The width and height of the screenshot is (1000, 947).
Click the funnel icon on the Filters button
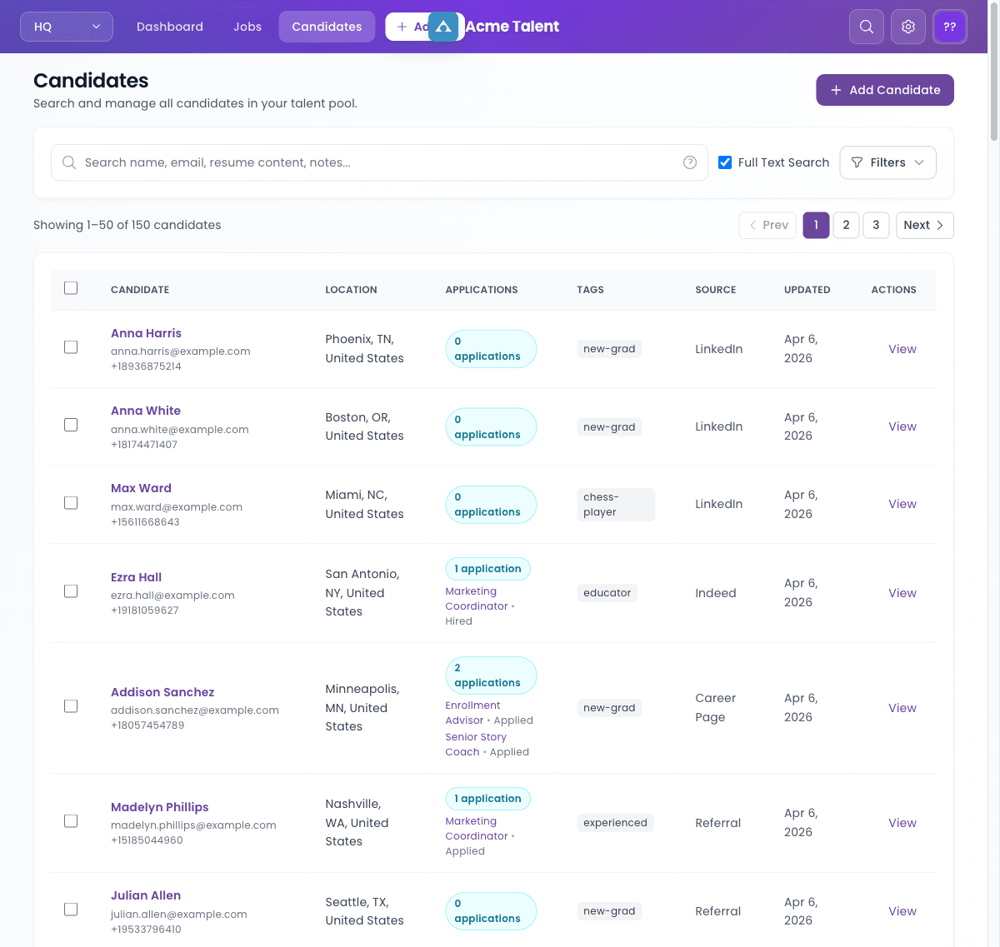857,162
